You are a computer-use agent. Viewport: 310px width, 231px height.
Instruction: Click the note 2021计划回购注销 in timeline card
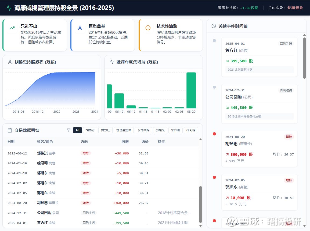pyautogui.click(x=240, y=70)
